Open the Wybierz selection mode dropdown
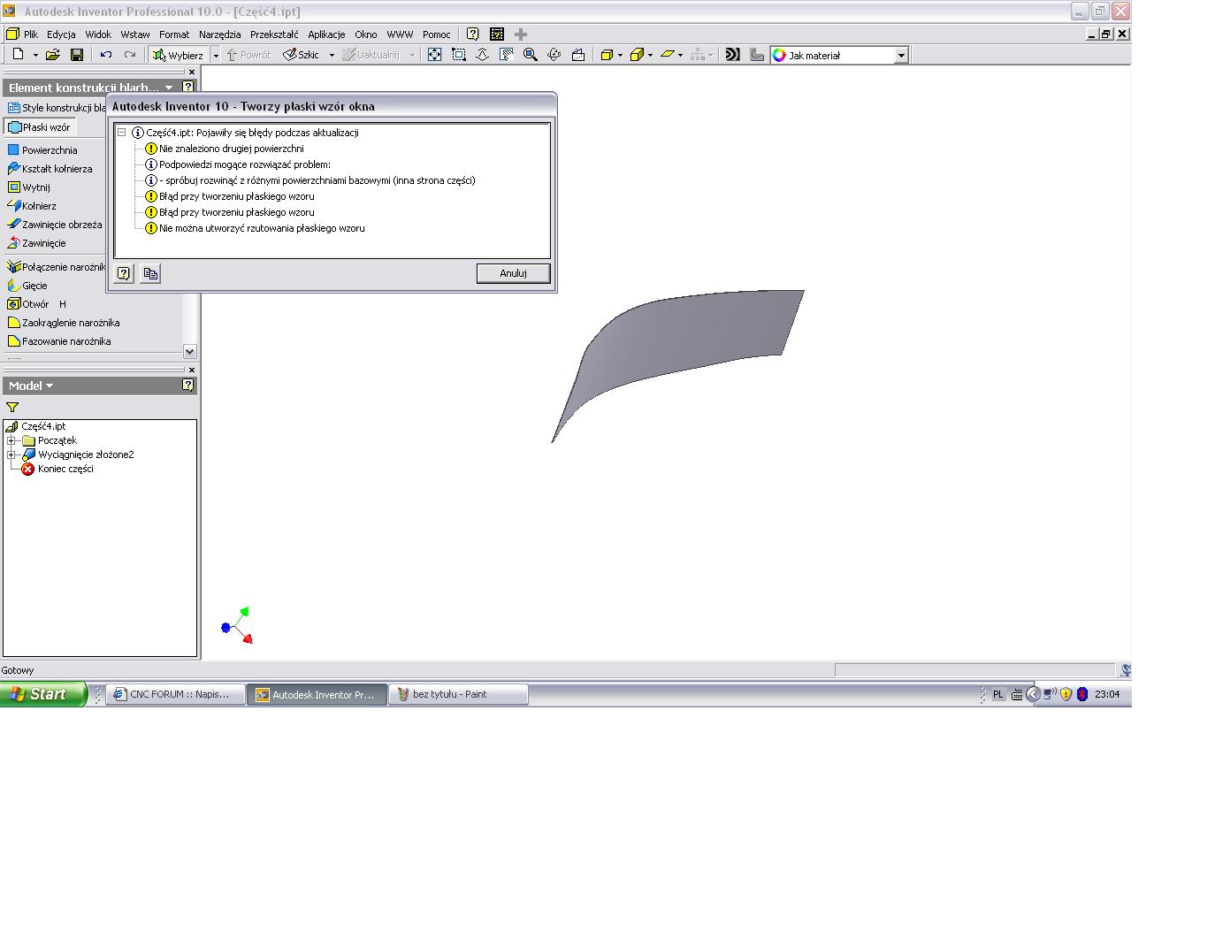 coord(216,55)
